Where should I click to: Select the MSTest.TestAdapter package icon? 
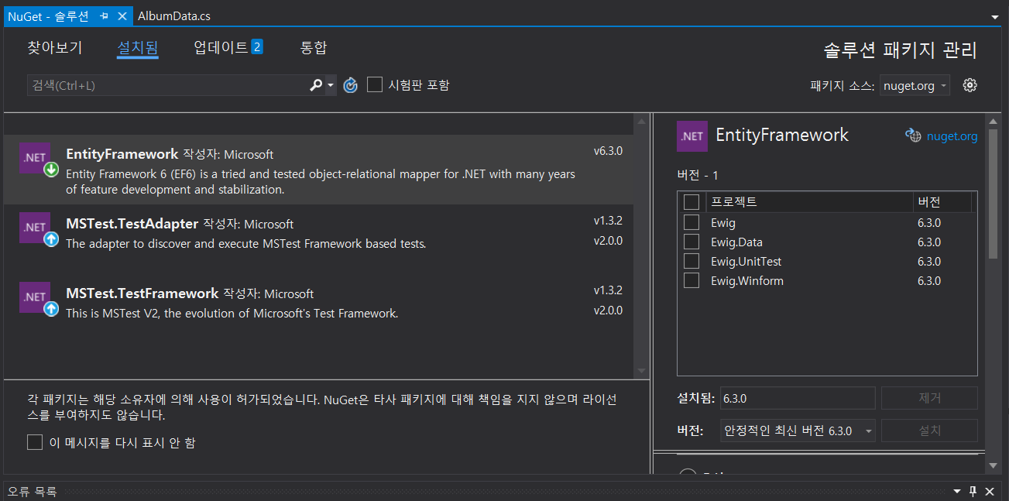click(x=37, y=229)
